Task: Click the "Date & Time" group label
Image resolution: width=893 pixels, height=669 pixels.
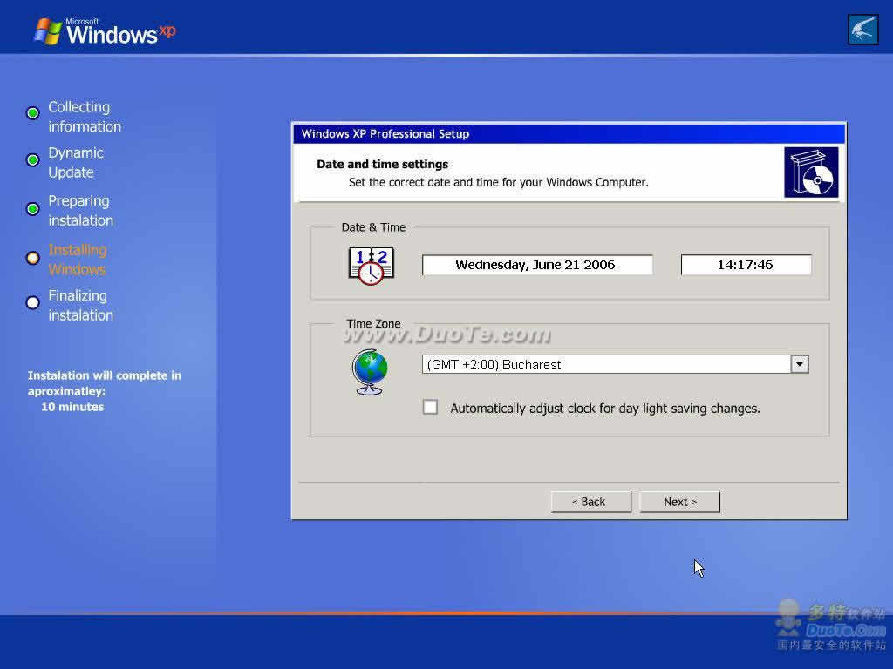Action: coord(373,227)
